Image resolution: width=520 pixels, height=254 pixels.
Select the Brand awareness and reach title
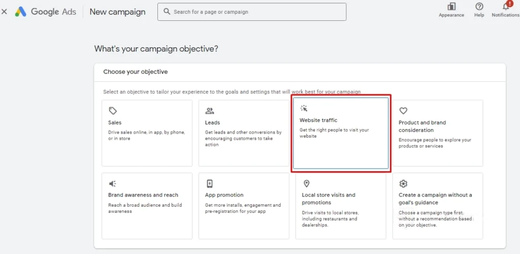click(143, 195)
